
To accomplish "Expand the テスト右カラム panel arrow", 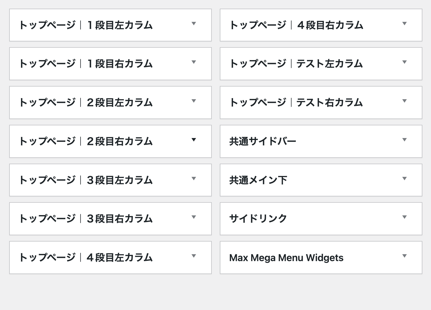I will click(405, 101).
